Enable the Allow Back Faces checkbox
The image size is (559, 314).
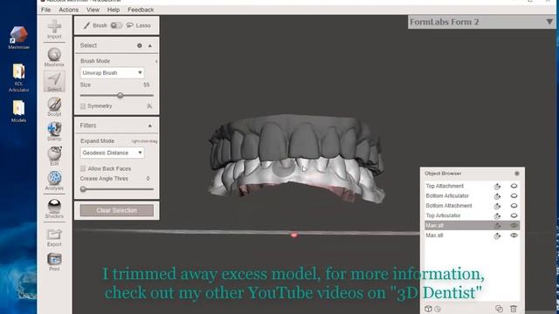(x=83, y=168)
